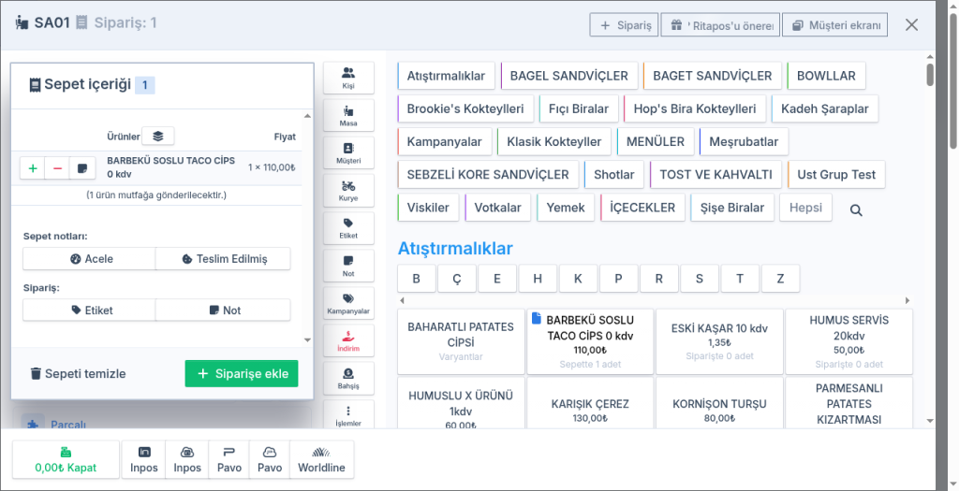Open the Masa table icon
This screenshot has width=959, height=491.
pos(348,115)
